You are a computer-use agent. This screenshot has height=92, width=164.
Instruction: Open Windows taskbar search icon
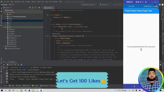point(6,90)
